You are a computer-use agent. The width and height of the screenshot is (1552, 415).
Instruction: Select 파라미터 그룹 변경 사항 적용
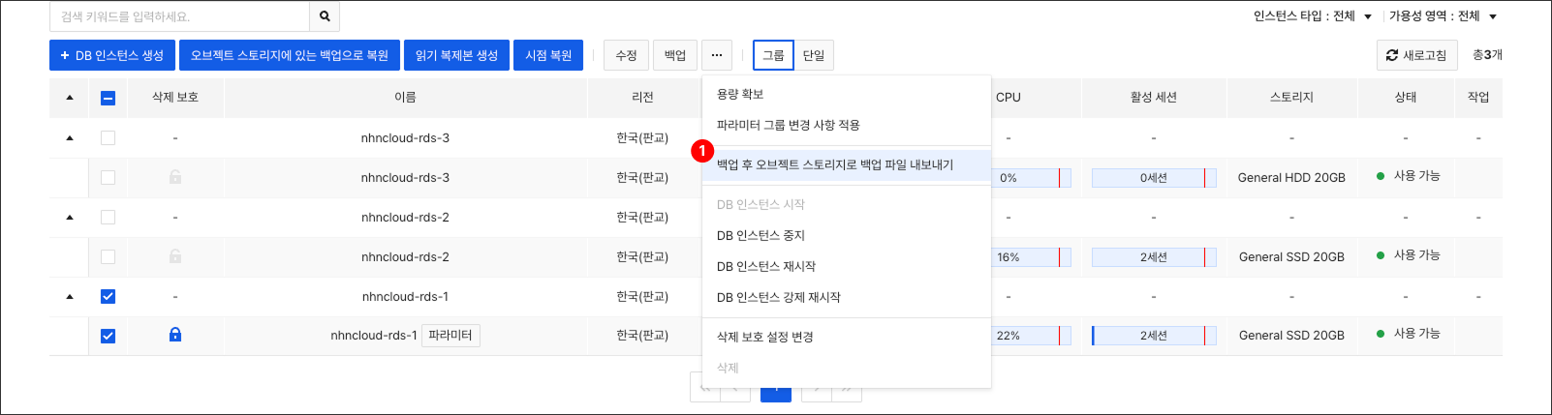coord(847,125)
